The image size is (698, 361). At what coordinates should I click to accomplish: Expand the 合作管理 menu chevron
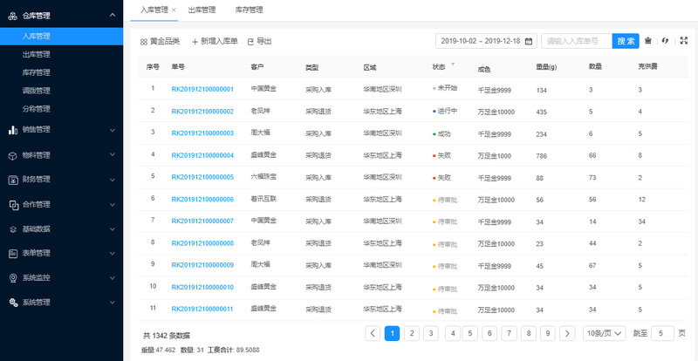click(113, 204)
